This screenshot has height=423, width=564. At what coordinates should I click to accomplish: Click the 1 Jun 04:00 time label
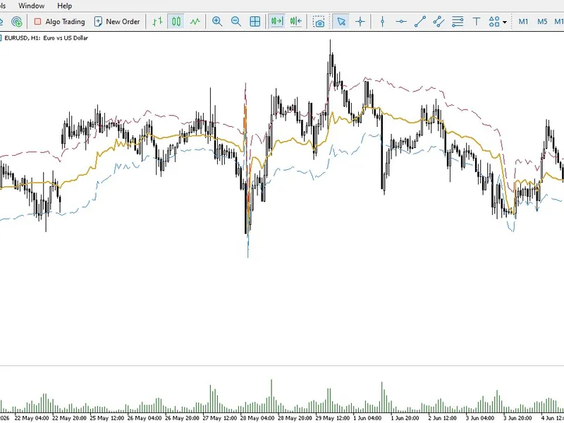367,418
